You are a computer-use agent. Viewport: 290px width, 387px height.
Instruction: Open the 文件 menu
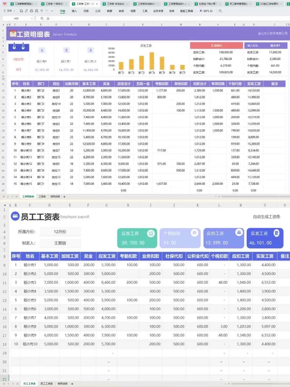tap(9, 11)
